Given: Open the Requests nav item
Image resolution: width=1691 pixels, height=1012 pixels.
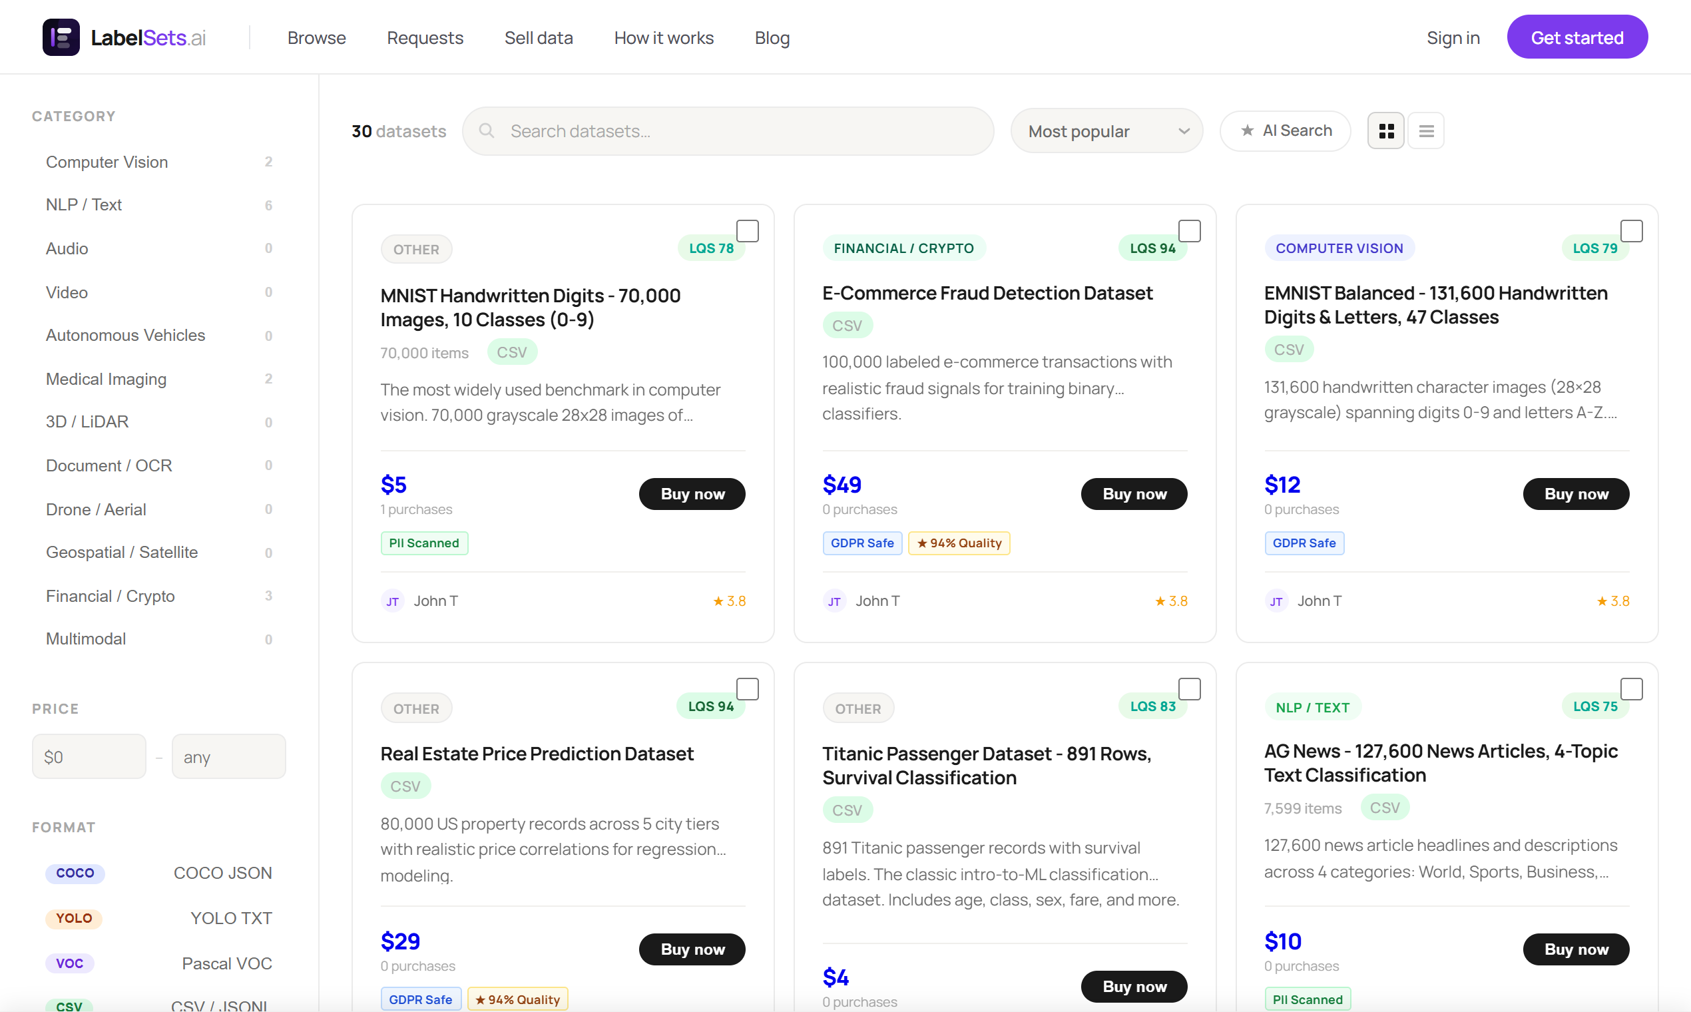Looking at the screenshot, I should (425, 38).
